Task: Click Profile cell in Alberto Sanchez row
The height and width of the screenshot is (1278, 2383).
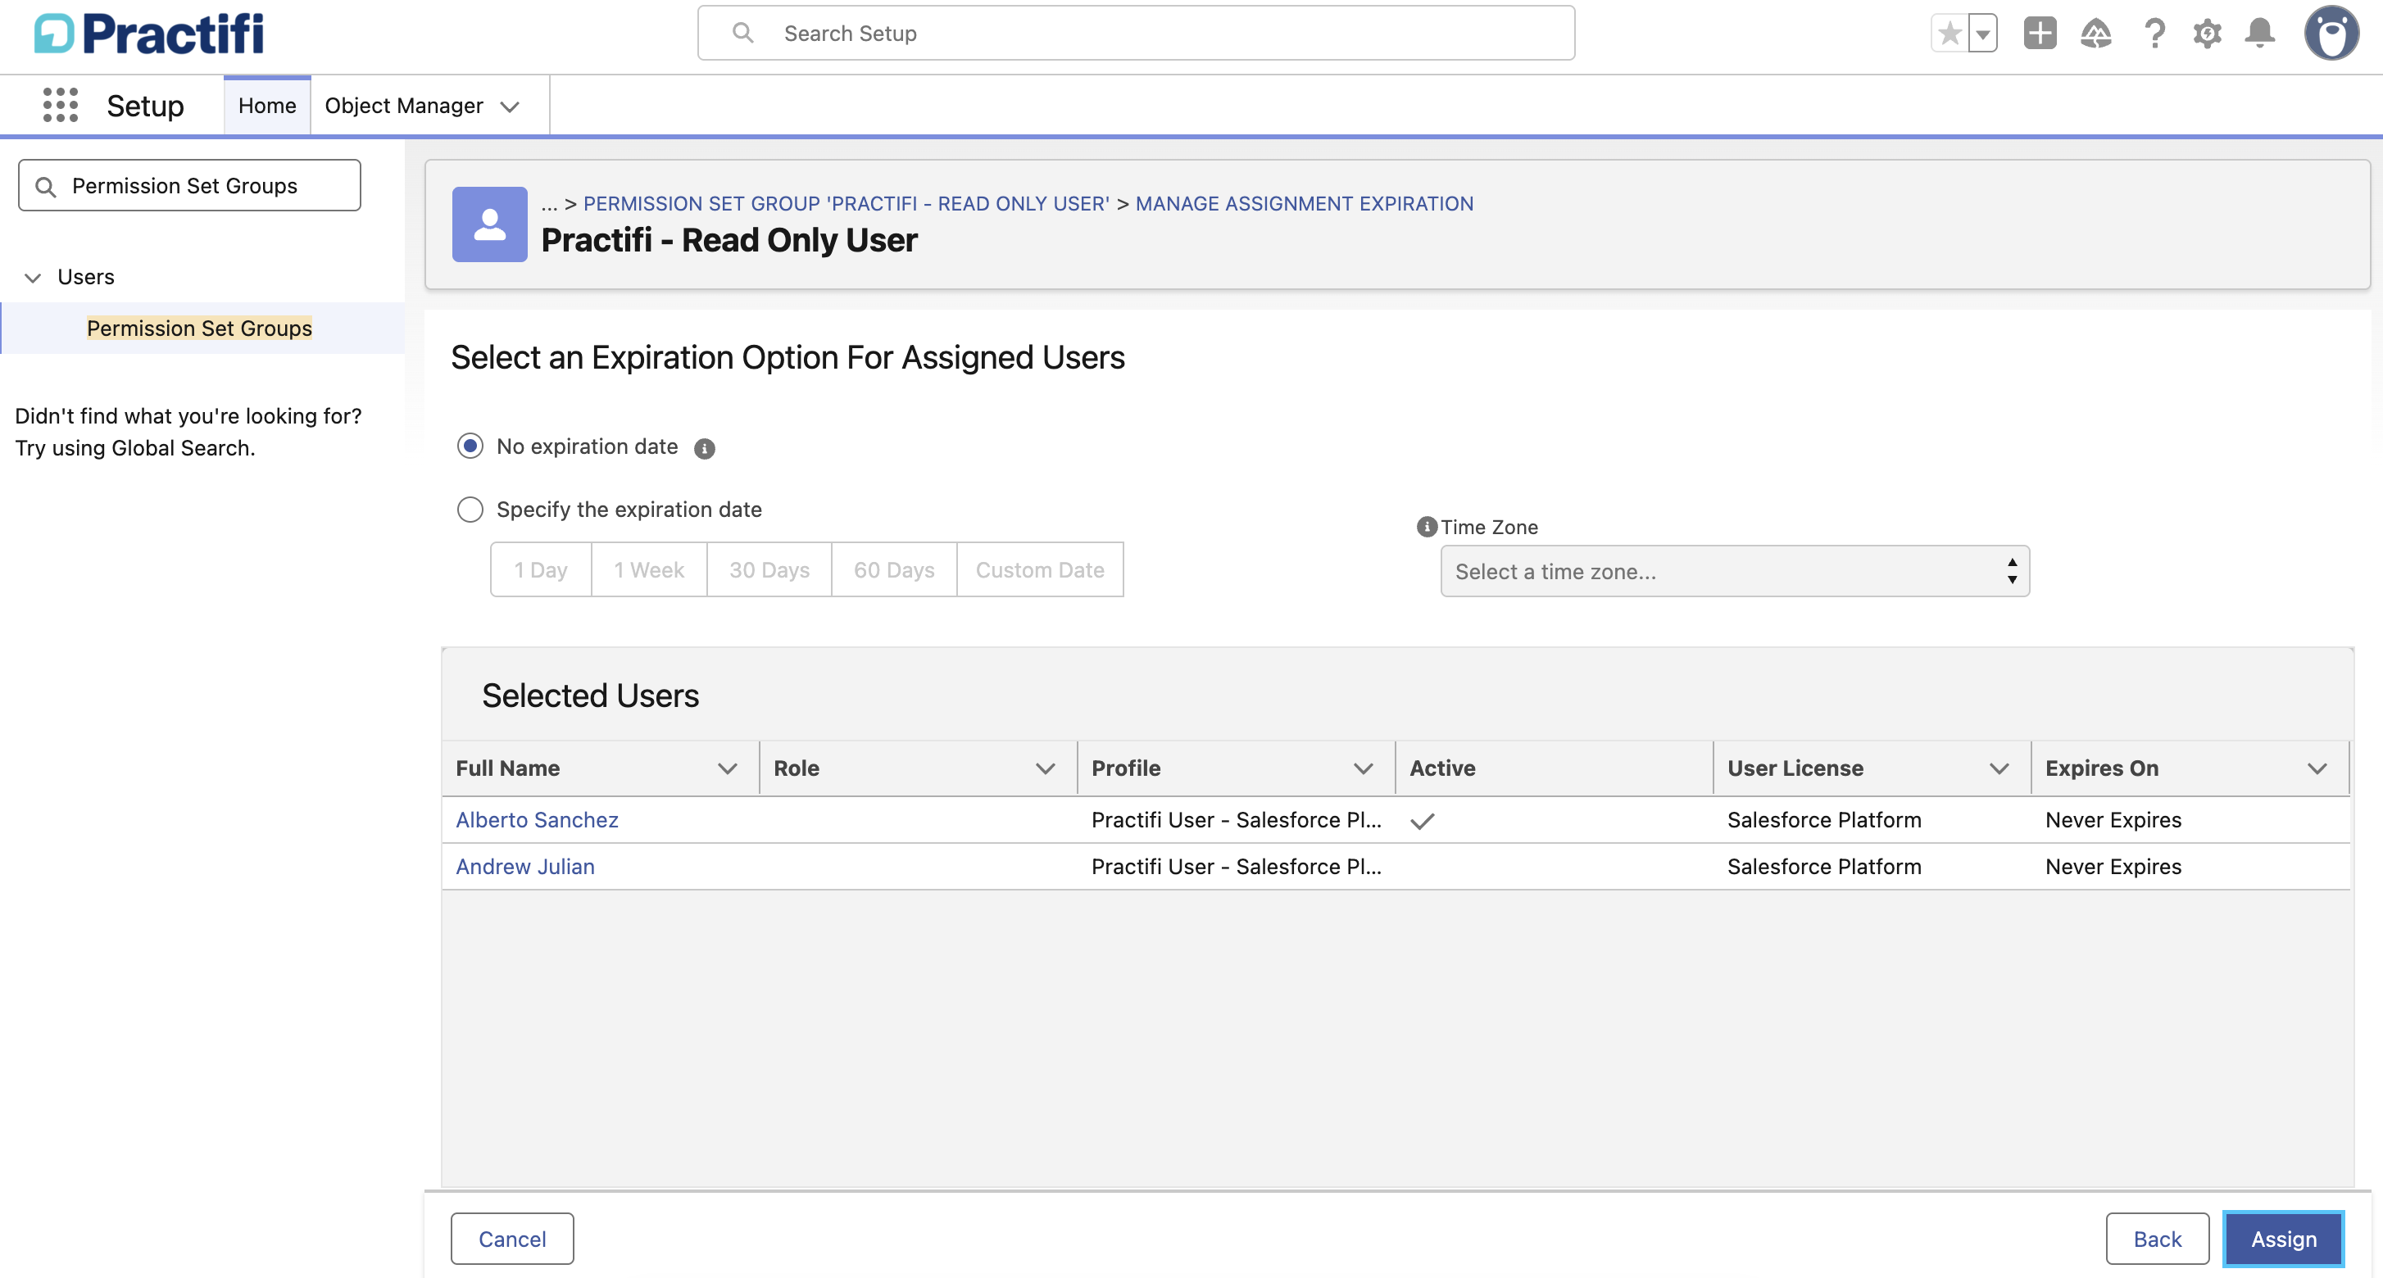Action: 1236,820
